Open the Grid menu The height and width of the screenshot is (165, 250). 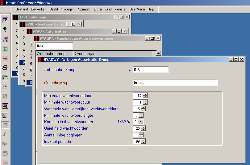coord(108,9)
